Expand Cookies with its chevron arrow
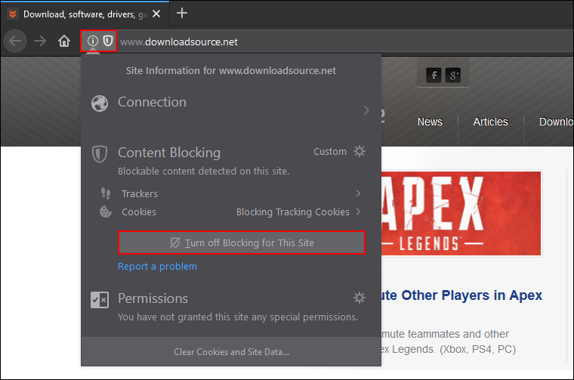Screen dimensions: 574x380 (359, 212)
